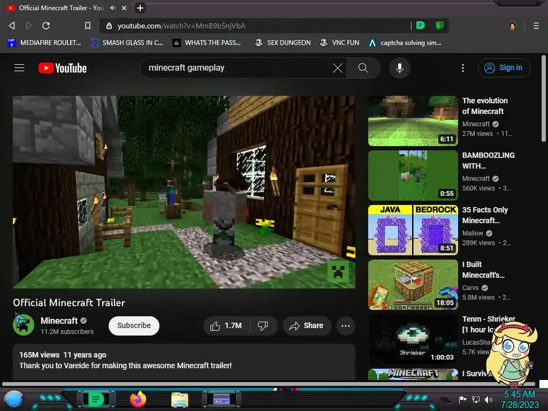The height and width of the screenshot is (411, 548).
Task: Click the video player area
Action: 184,192
